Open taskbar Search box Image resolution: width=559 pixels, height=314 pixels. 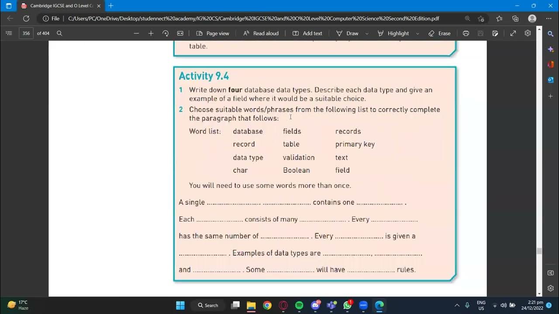click(208, 305)
